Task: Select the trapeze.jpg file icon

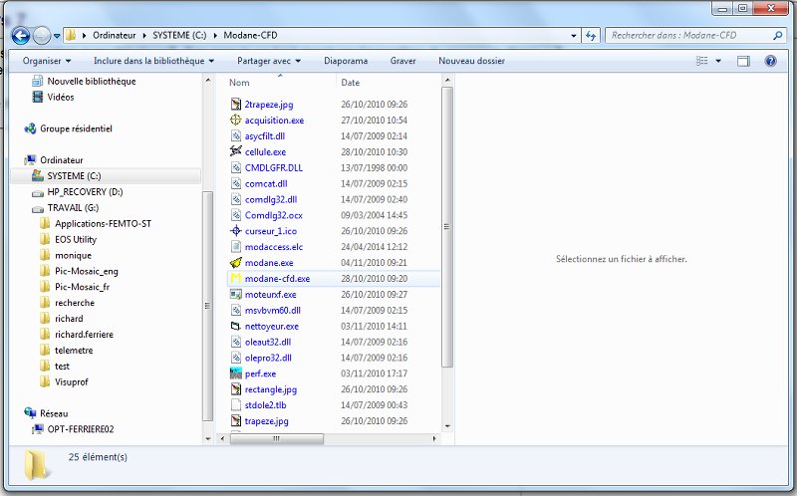Action: coord(236,420)
